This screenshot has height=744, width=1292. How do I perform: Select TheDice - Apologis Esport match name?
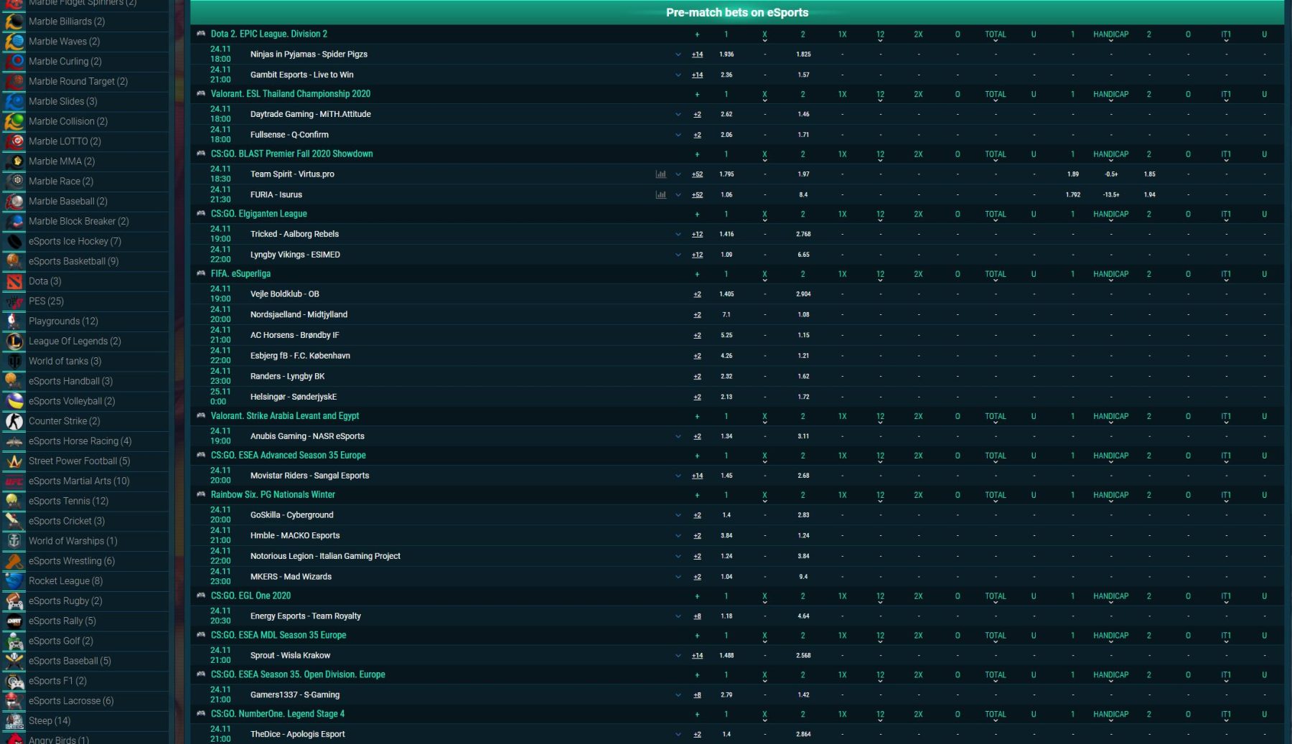297,734
